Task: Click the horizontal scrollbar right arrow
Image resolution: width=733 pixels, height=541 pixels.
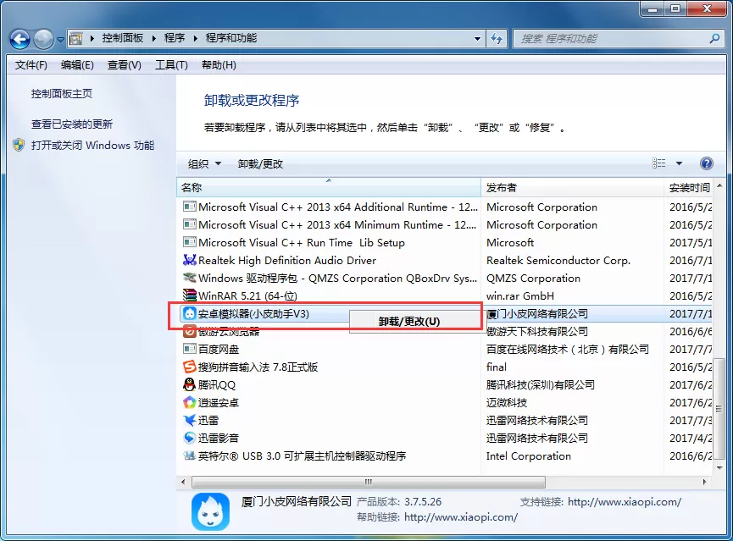Action: click(704, 482)
